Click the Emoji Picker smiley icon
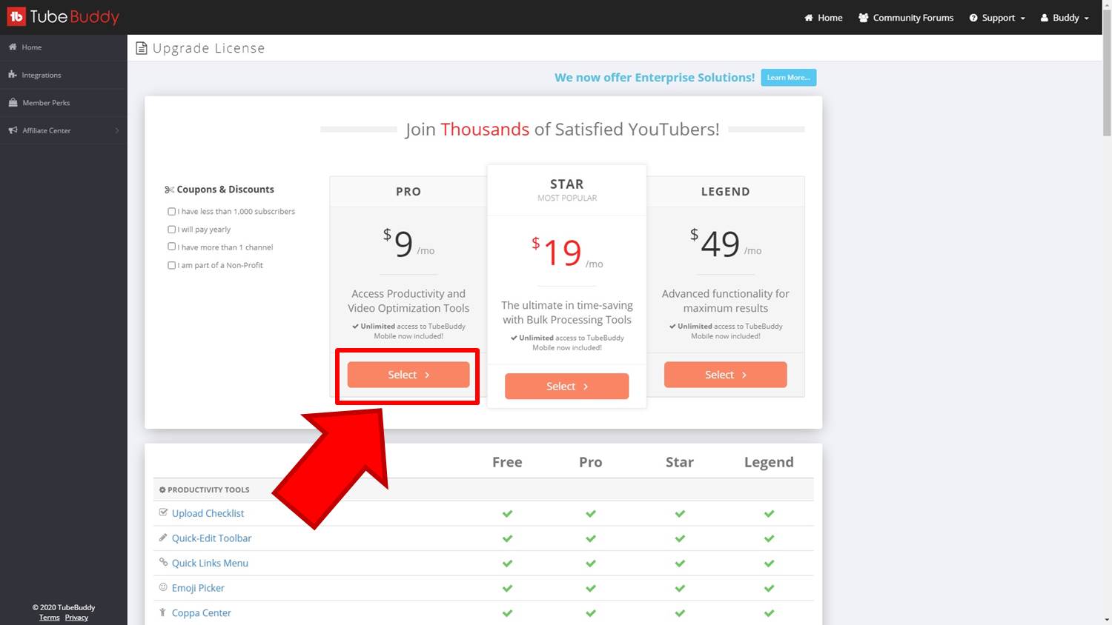 [x=163, y=587]
